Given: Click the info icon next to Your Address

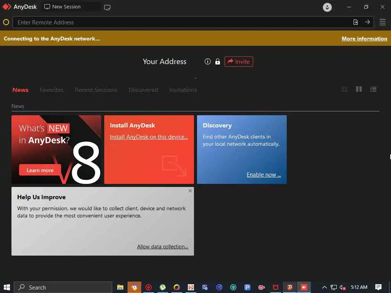Looking at the screenshot, I should click(x=207, y=61).
